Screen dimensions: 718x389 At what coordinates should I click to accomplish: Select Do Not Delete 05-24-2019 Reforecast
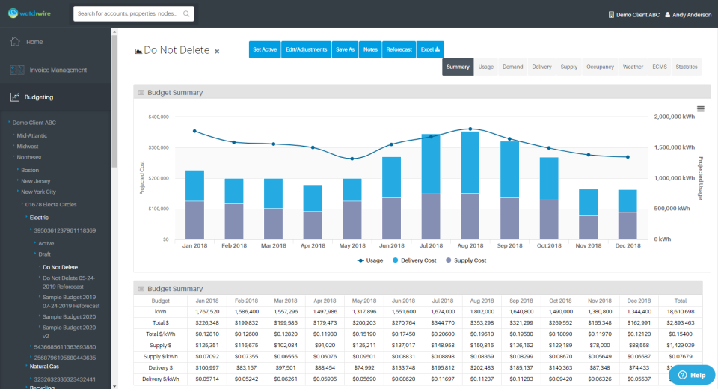click(x=69, y=282)
